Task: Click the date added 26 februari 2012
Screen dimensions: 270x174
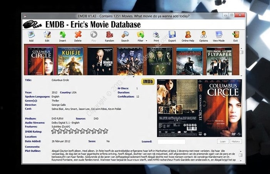Action: pos(61,141)
